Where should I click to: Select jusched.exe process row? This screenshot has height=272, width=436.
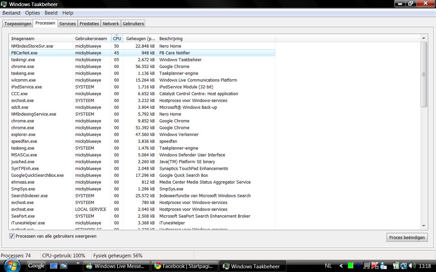[x=142, y=161]
